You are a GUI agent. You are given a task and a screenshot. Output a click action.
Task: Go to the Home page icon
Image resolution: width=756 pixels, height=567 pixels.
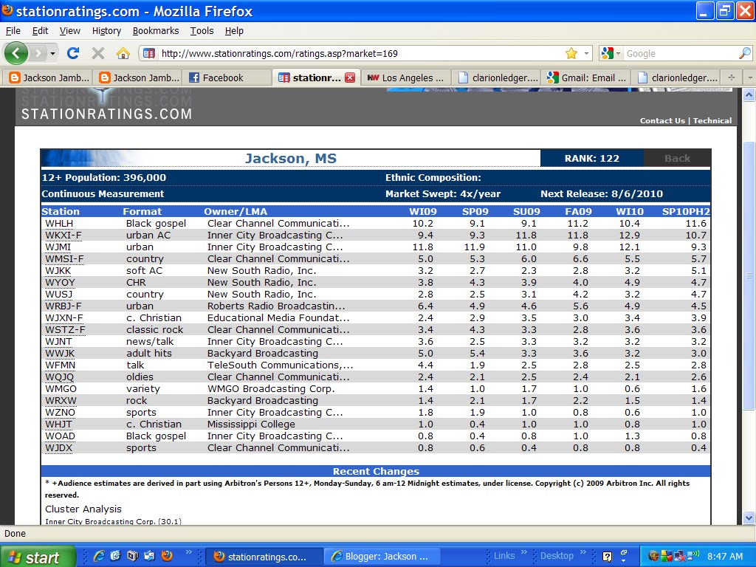[x=123, y=53]
